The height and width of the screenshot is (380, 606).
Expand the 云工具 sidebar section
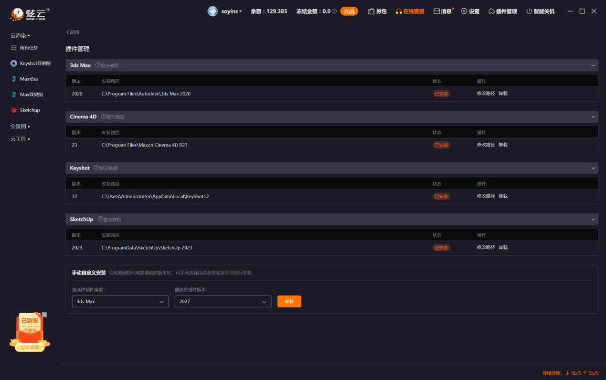click(20, 139)
